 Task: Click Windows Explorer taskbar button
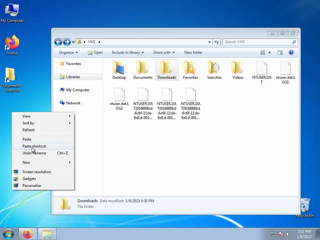coord(47,234)
